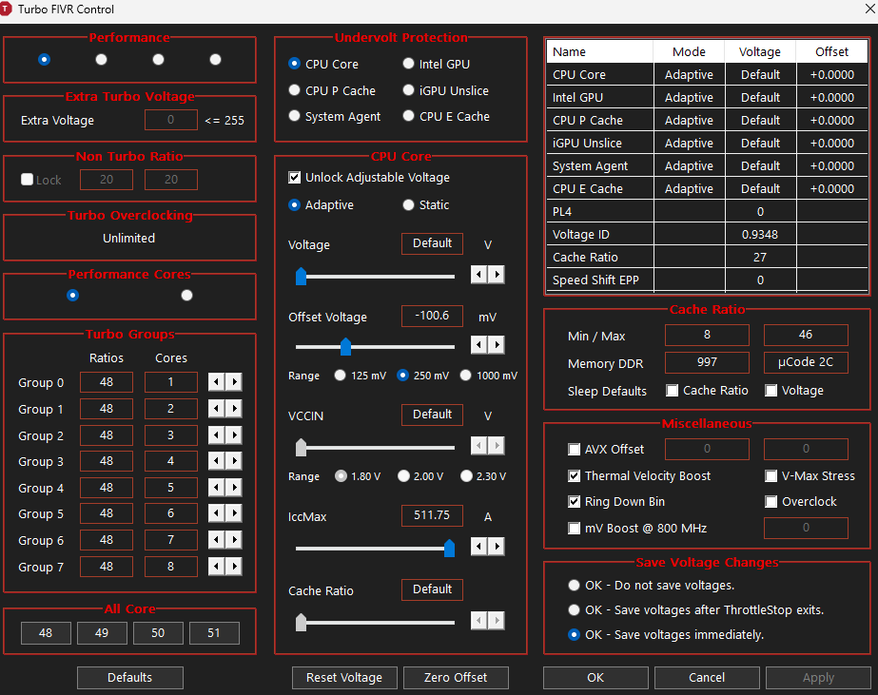
Task: Click the Name column header
Action: (599, 51)
